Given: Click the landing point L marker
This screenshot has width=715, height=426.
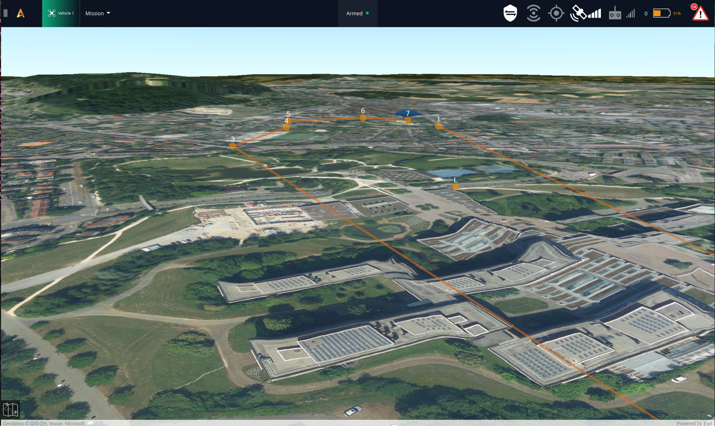Looking at the screenshot, I should (x=456, y=187).
